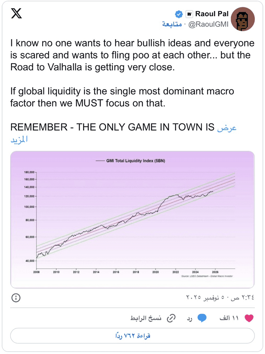Screen dimensions: 265x354
Task: Click the ١١ ألف likes count
Action: point(229,318)
